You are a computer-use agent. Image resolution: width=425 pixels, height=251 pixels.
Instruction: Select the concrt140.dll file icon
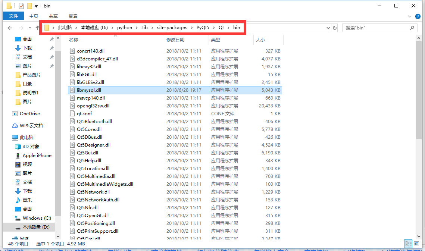[72, 51]
